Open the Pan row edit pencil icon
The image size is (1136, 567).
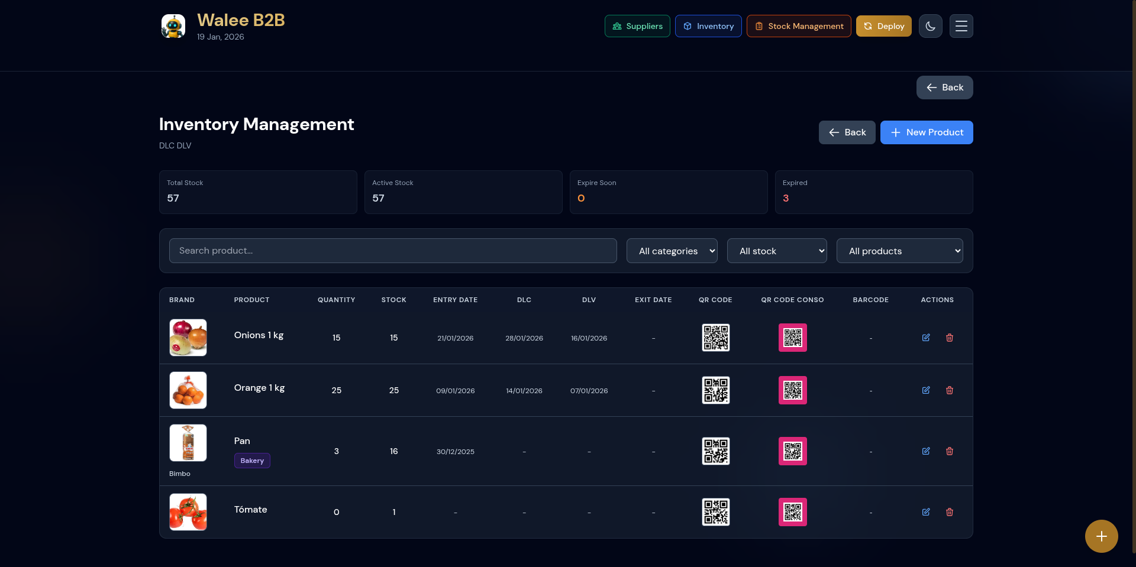[x=926, y=451]
